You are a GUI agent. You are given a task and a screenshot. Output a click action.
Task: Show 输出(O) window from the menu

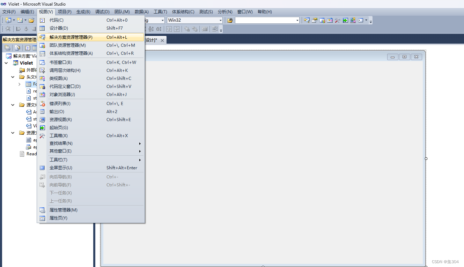click(91, 111)
